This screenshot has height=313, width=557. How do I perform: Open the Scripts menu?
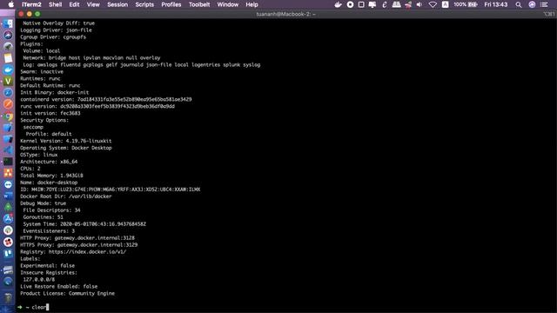tap(144, 4)
